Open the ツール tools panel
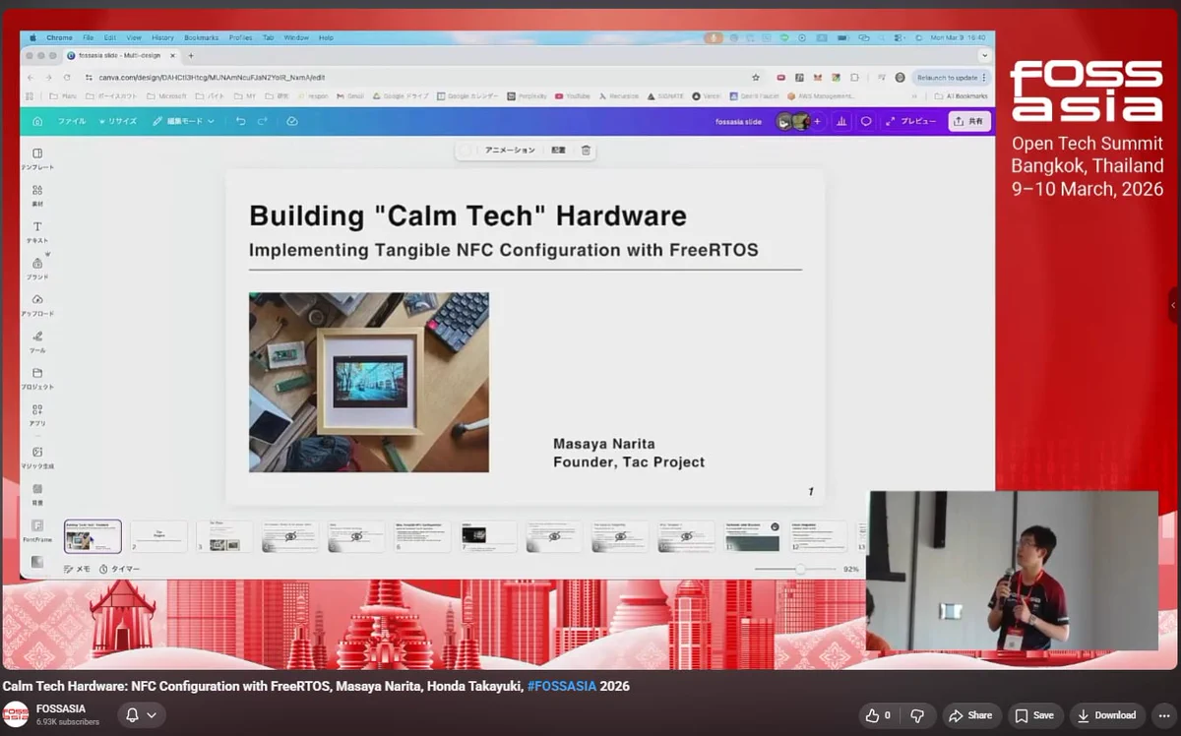 tap(37, 341)
